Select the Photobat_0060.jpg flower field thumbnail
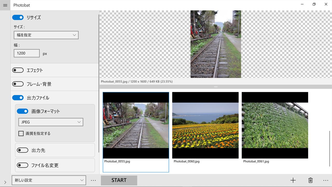 [x=205, y=125]
